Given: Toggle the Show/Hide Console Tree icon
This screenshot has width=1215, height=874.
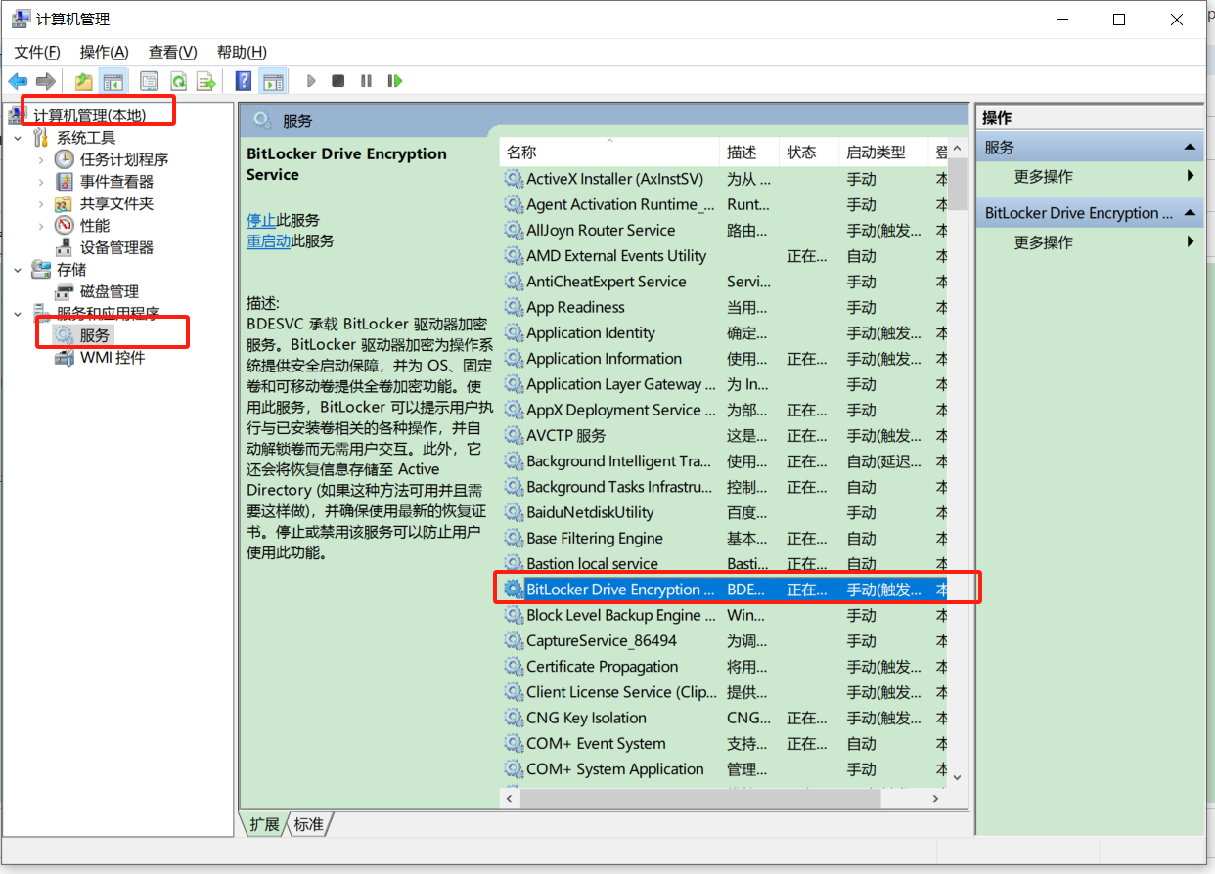Looking at the screenshot, I should pyautogui.click(x=113, y=81).
